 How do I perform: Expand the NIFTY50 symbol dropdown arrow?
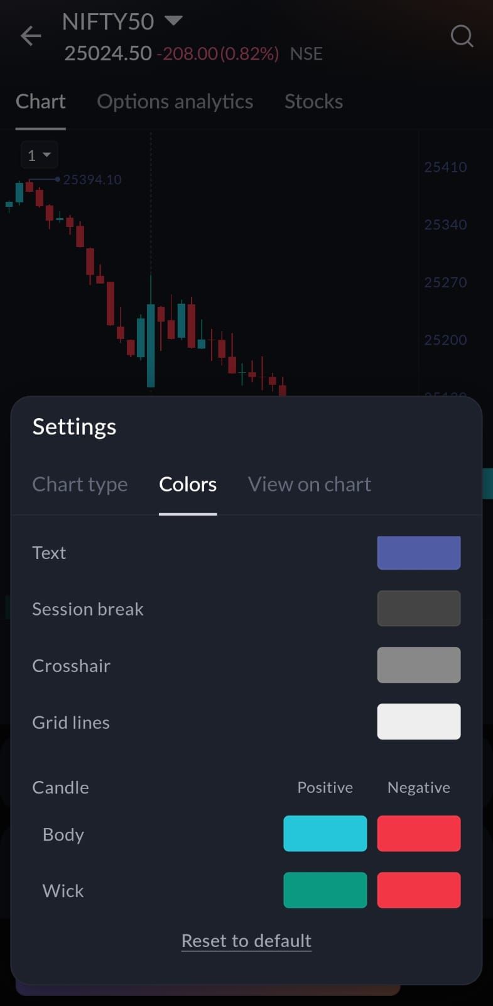[x=173, y=21]
